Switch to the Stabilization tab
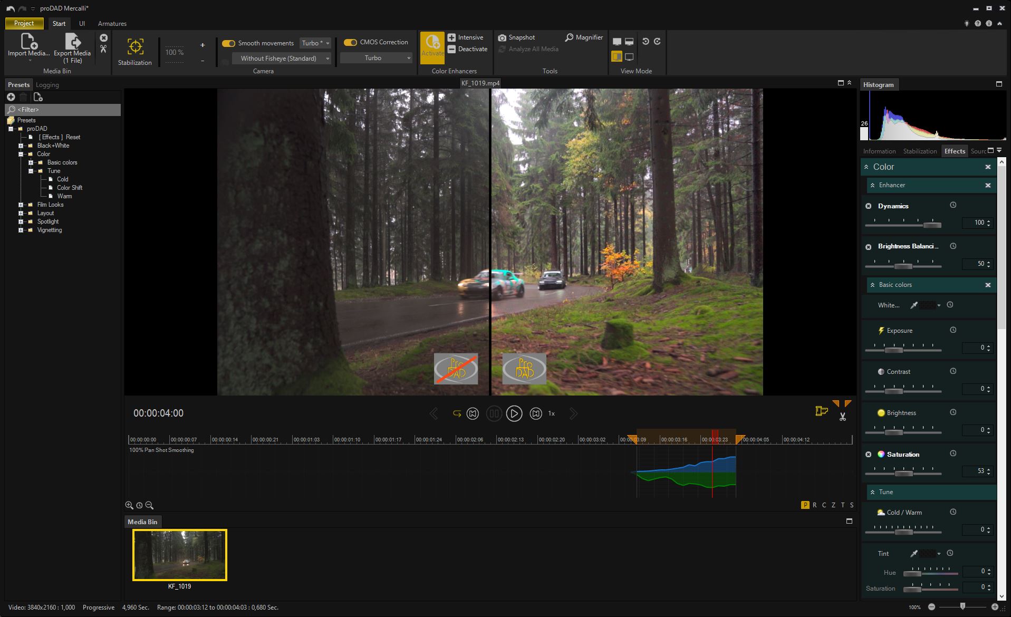 tap(920, 151)
